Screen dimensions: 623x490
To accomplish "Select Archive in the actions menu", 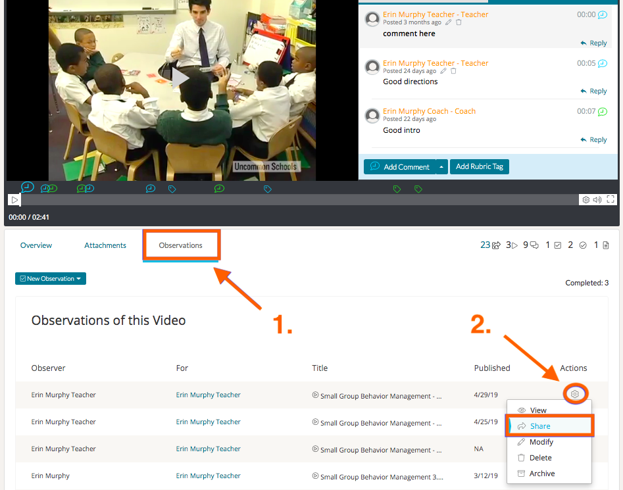I will pyautogui.click(x=541, y=474).
